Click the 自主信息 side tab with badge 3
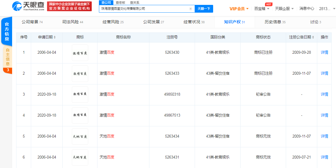Image resolution: width=336 pixels, height=168 pixels. (x=8, y=59)
